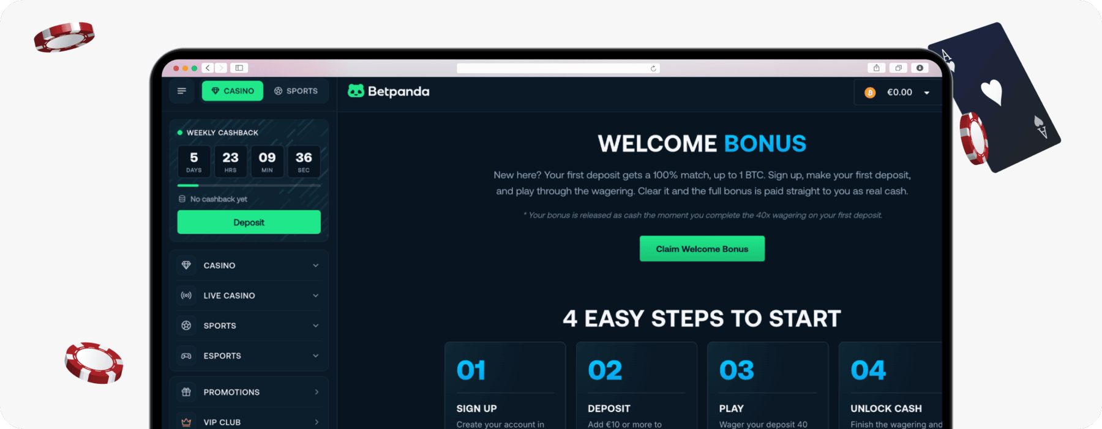Expand the Casino sidebar section
The image size is (1102, 429).
249,265
